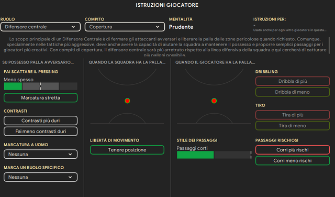This screenshot has height=197, width=335.
Task: Adjust the Stile dei passaggi slider
Action: 214,155
